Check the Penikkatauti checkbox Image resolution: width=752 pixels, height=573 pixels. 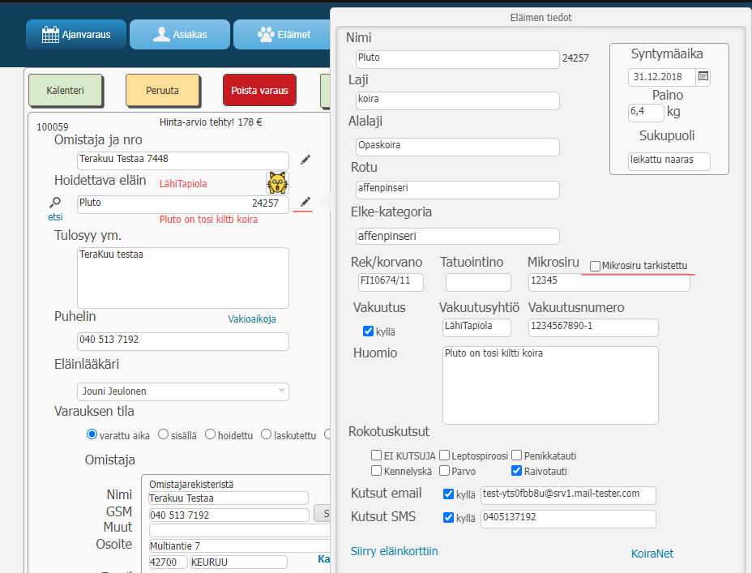pos(516,455)
